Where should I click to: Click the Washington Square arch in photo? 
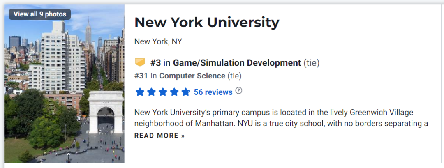coord(106,112)
